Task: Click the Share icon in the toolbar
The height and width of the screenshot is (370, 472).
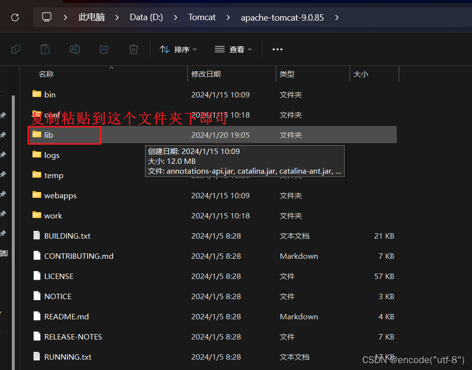Action: pyautogui.click(x=104, y=49)
